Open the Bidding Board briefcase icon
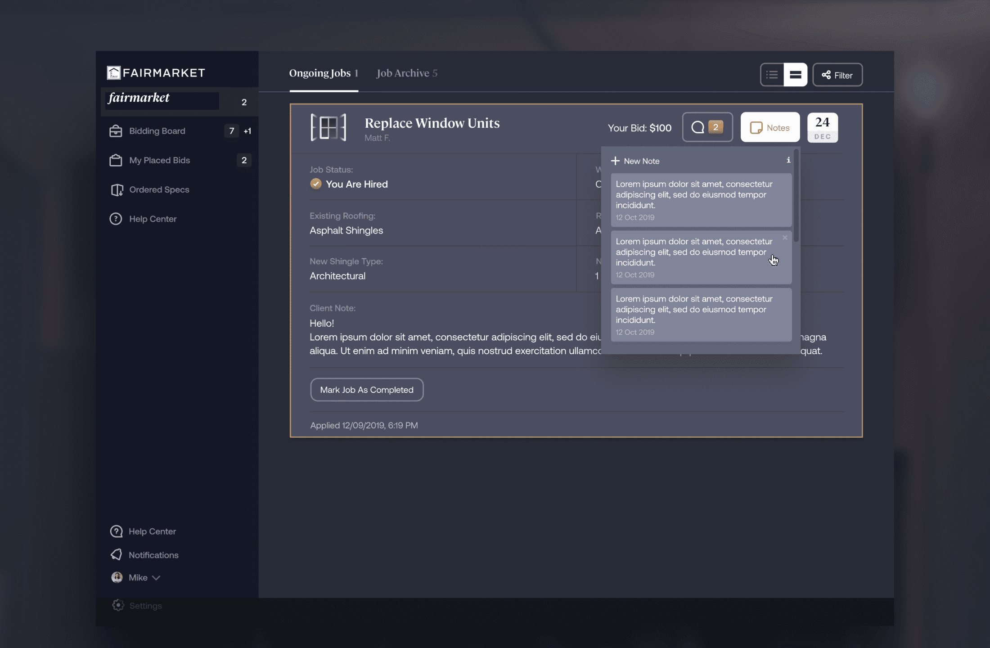990x648 pixels. click(116, 131)
